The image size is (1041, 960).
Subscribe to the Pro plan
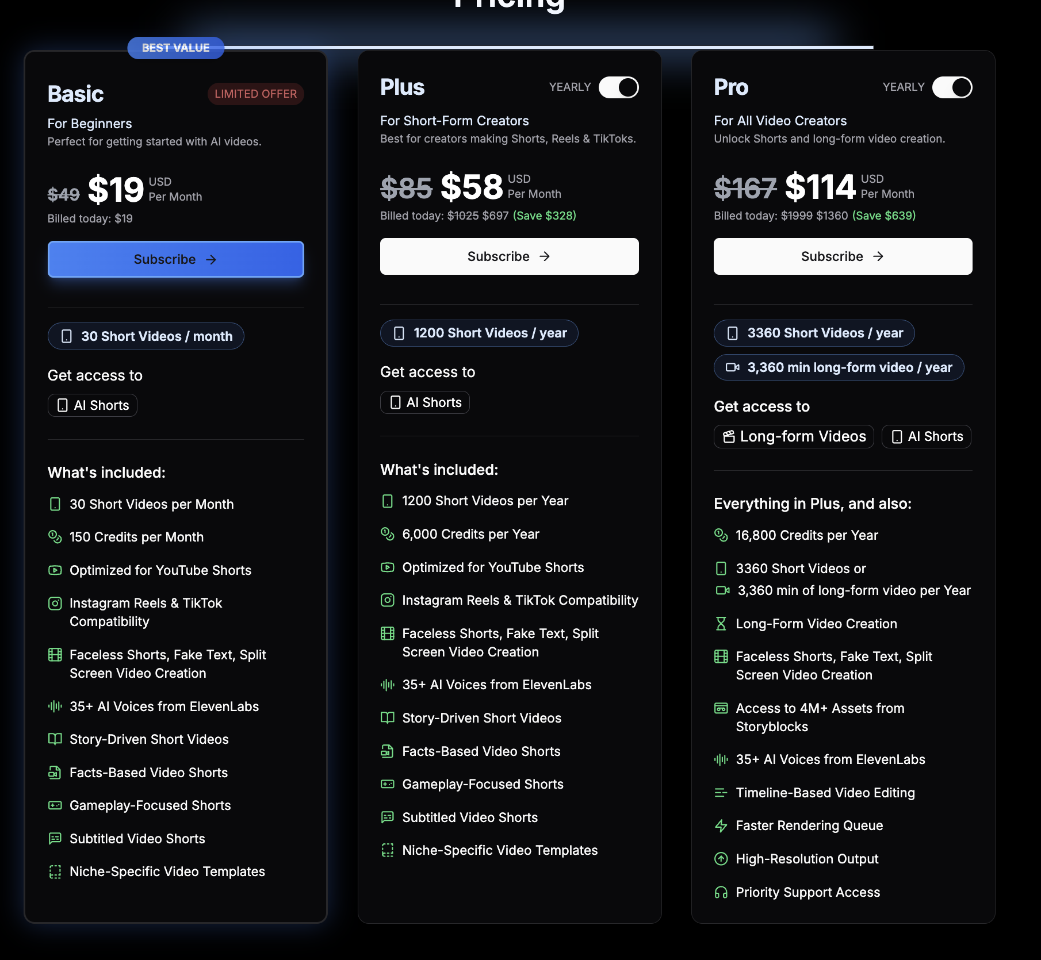843,256
